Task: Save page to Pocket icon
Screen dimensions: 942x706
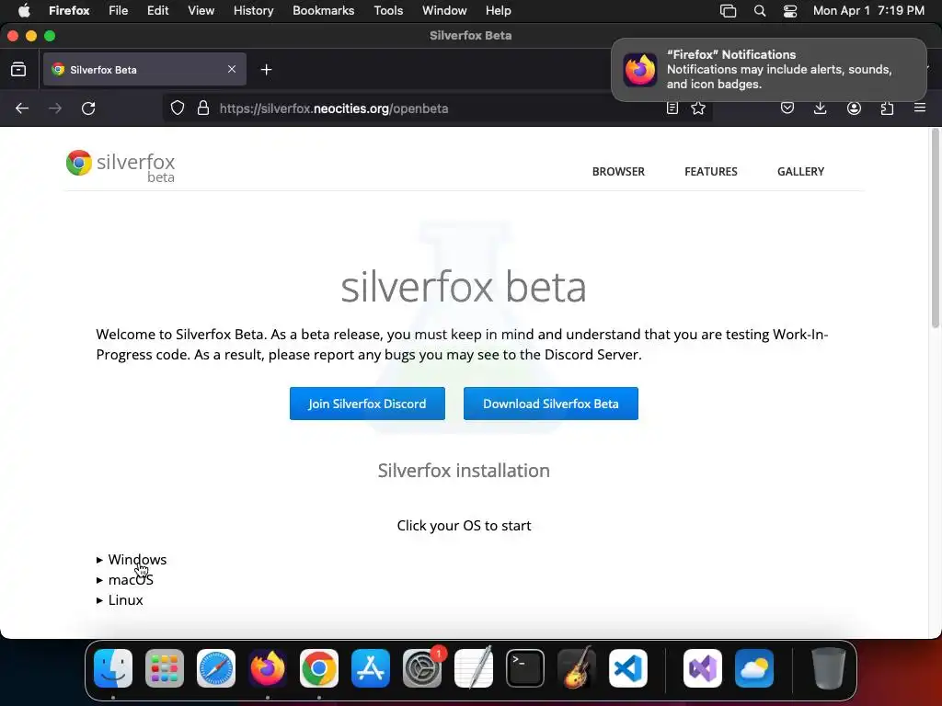Action: tap(787, 108)
